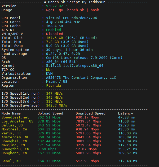Click the Total Disk 157.5 GB value
The width and height of the screenshot is (159, 167).
pos(54,38)
